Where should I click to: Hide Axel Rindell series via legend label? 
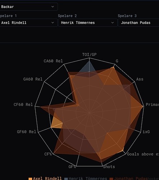(x=47, y=178)
